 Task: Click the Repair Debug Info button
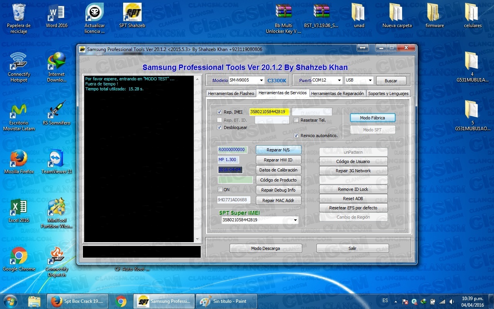(x=278, y=190)
